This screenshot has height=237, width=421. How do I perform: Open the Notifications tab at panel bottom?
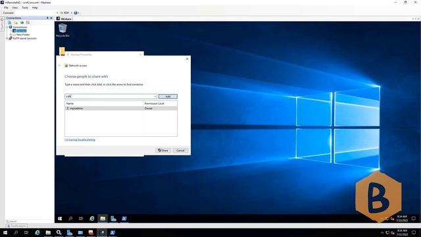pos(17,226)
